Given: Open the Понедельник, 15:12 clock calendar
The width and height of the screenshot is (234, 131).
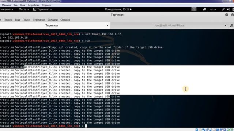Looking at the screenshot, I should 118,9.
